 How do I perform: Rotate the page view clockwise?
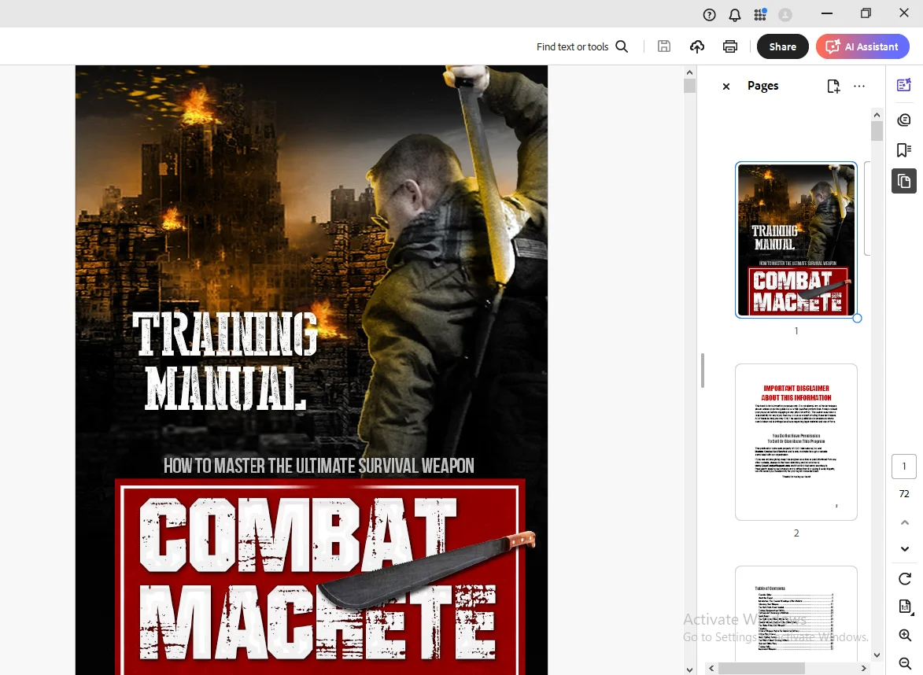905,578
